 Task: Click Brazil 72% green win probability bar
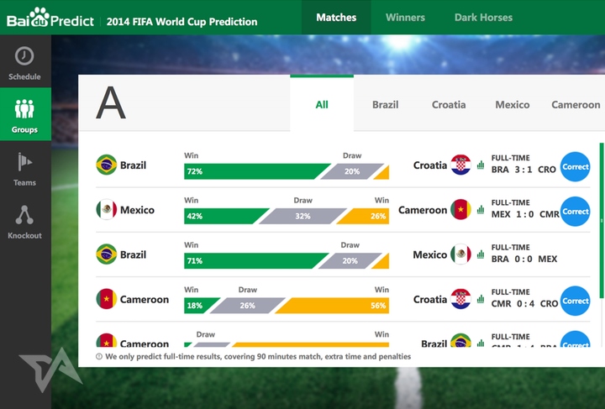[x=257, y=171]
